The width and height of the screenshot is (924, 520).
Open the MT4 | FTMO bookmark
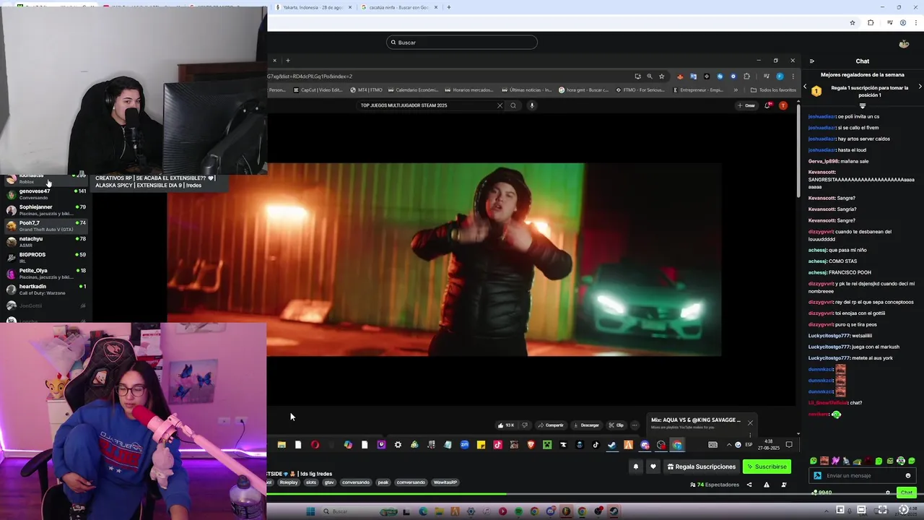point(367,90)
